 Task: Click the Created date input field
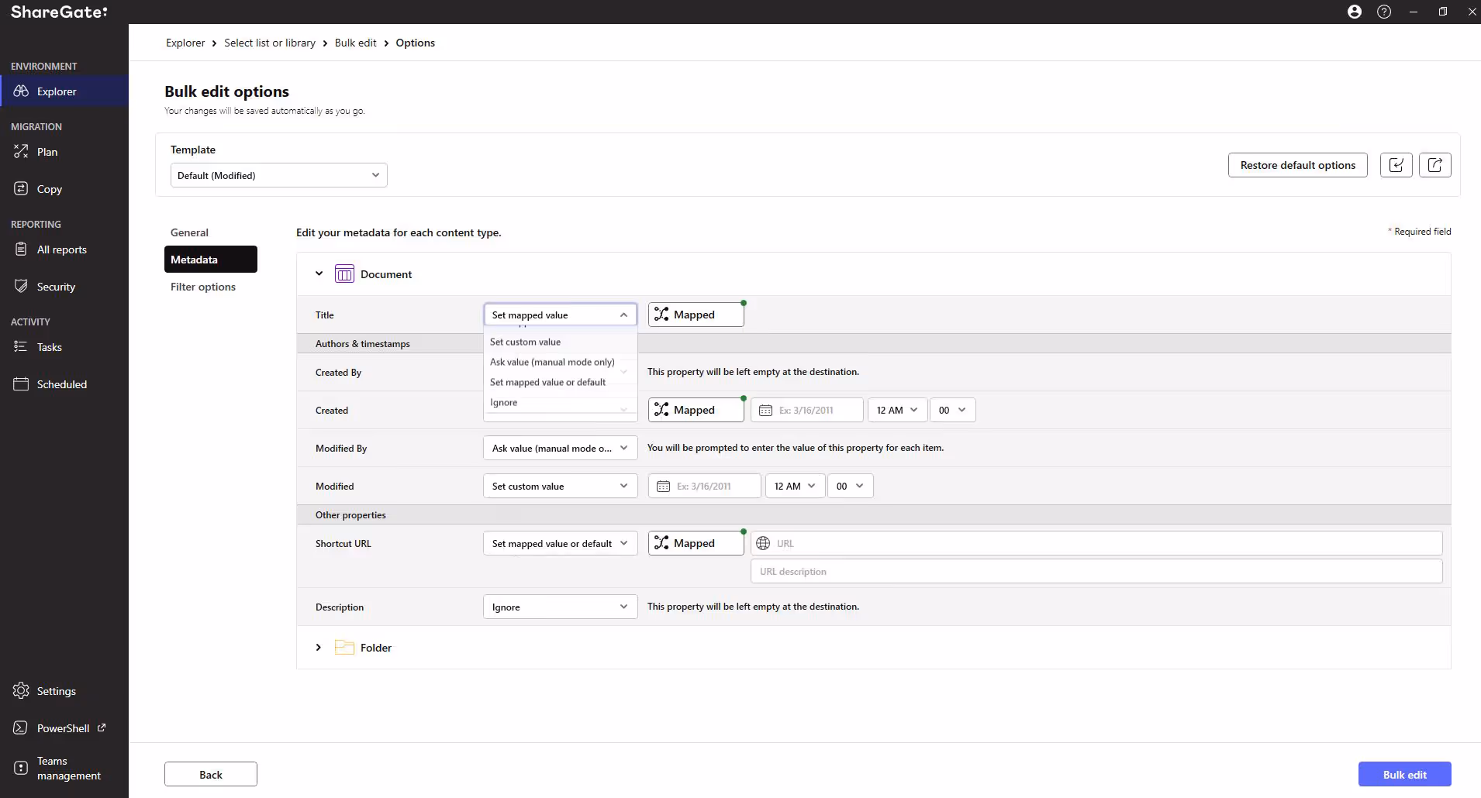[x=807, y=410]
